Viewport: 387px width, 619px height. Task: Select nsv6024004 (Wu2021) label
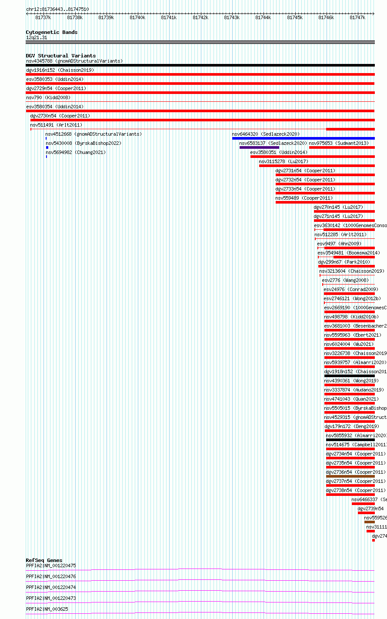[349, 344]
